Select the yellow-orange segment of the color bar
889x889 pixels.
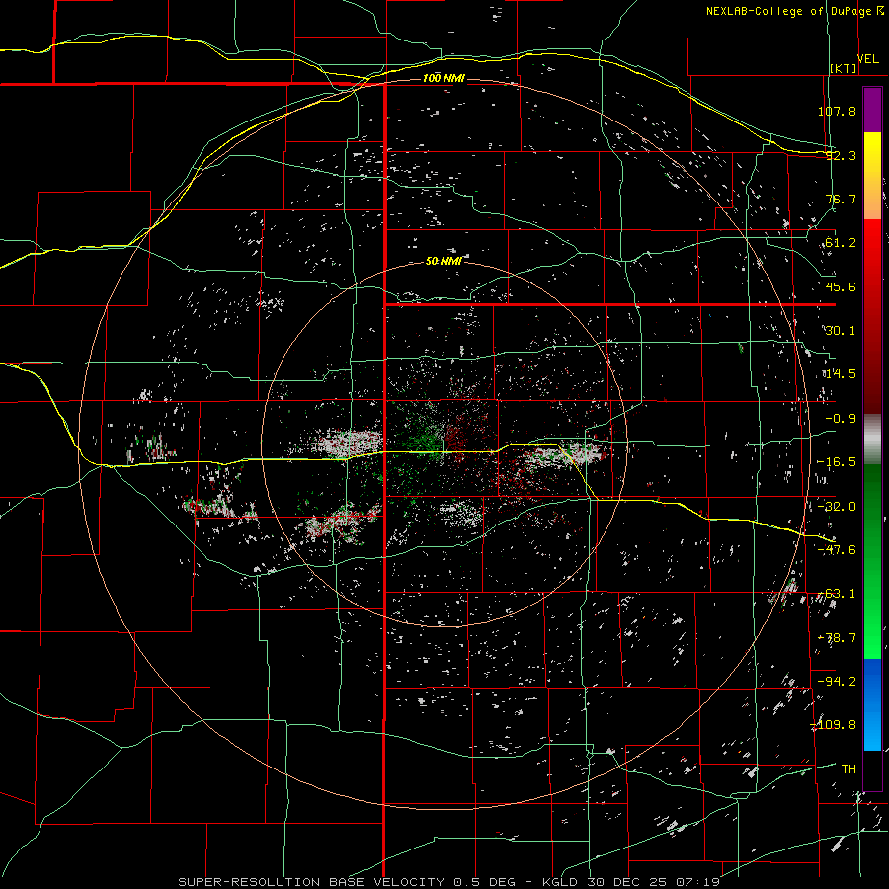point(872,176)
